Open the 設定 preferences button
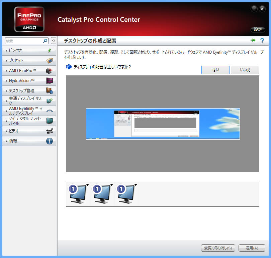Screen dimensions: 271x258 click(x=258, y=29)
